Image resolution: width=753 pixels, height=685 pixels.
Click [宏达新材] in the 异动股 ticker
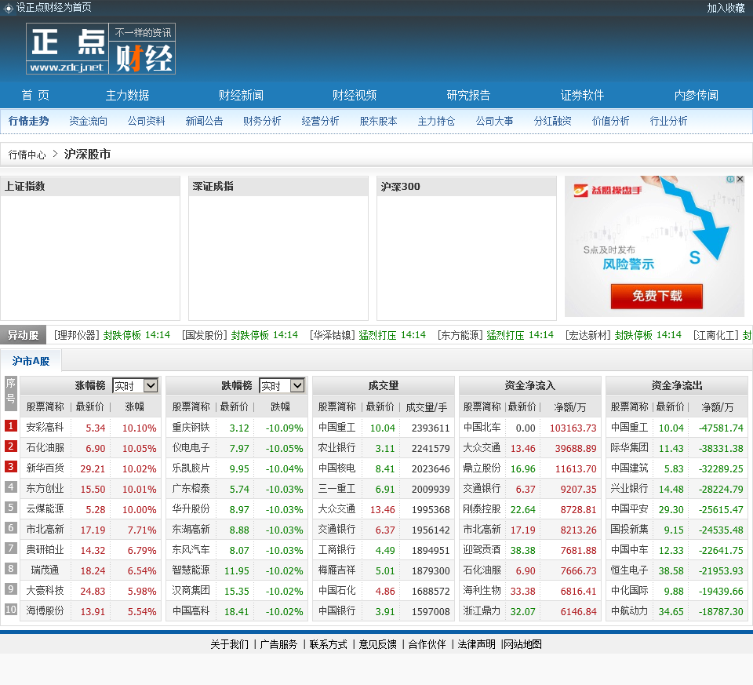coord(588,335)
